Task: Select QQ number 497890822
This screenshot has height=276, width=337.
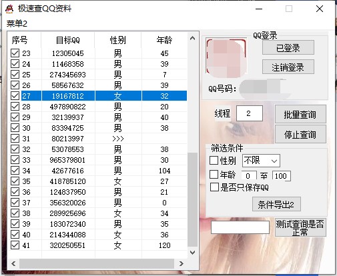Action: [x=67, y=107]
